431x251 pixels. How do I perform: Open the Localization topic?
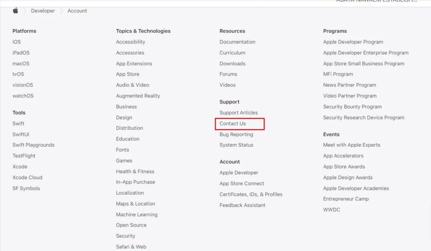(130, 193)
